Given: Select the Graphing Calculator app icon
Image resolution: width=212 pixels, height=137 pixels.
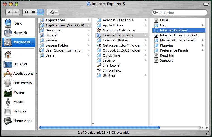Looking at the screenshot, I should click(99, 30).
